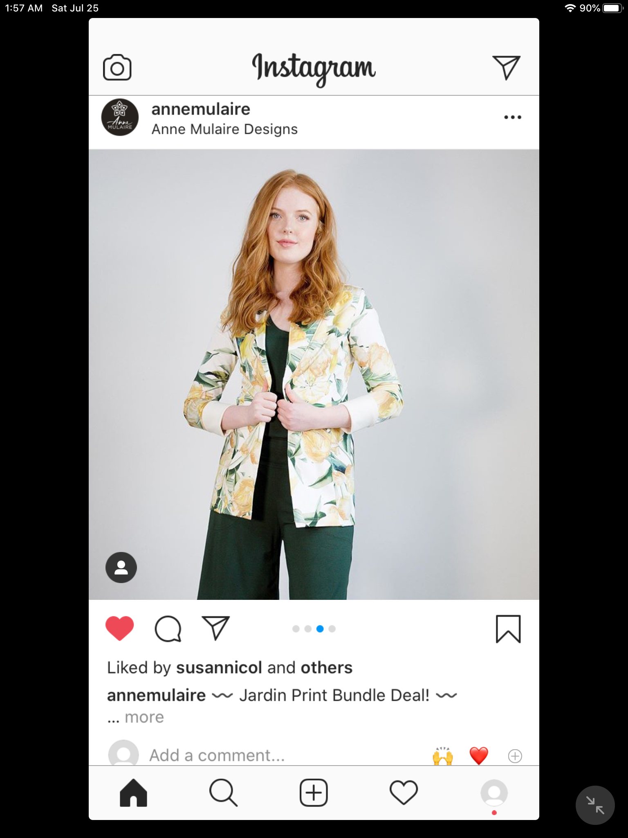Go to the Home tab
The image size is (628, 838).
pos(133,793)
